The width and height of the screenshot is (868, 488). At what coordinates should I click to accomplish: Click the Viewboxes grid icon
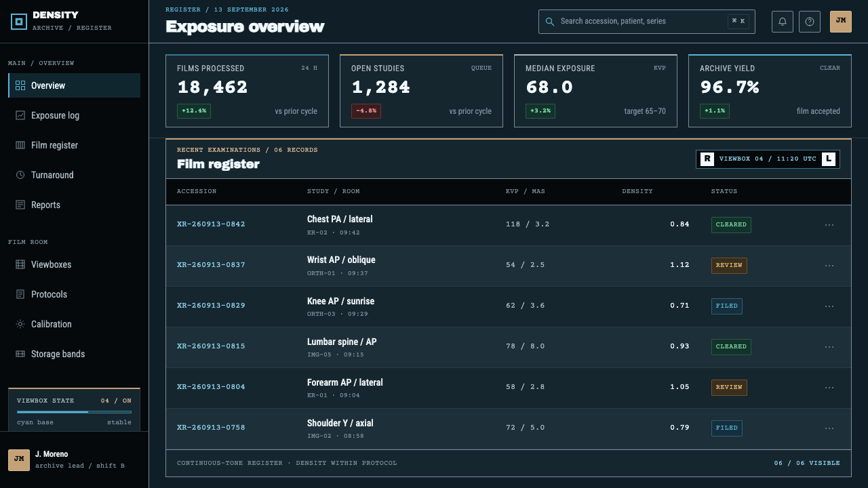pos(20,264)
